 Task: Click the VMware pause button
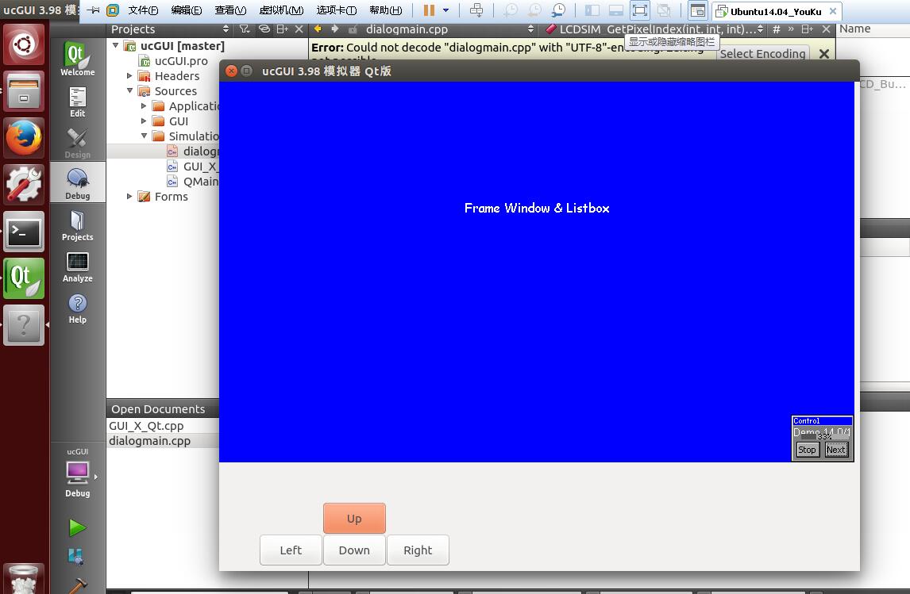tap(429, 10)
